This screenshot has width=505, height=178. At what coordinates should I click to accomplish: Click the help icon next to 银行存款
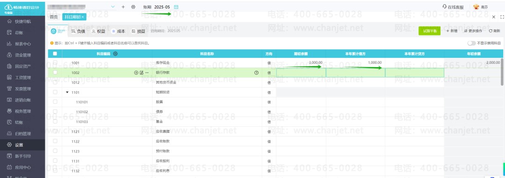256,73
